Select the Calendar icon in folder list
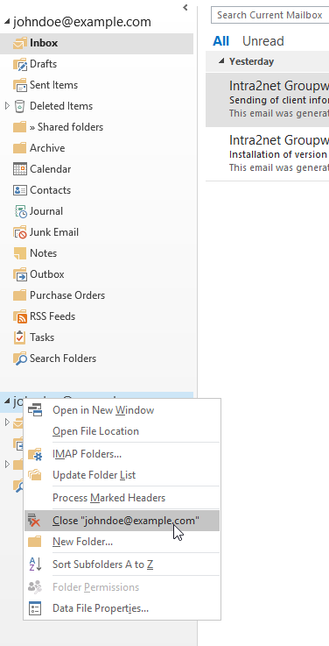Image resolution: width=329 pixels, height=646 pixels. point(20,169)
